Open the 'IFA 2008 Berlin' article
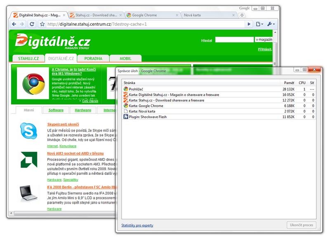 tap(82, 187)
